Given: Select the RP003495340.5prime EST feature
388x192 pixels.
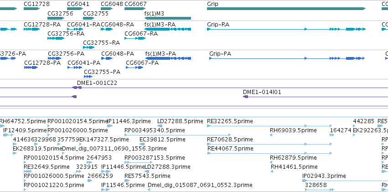Looking at the screenshot, I should [178, 135].
